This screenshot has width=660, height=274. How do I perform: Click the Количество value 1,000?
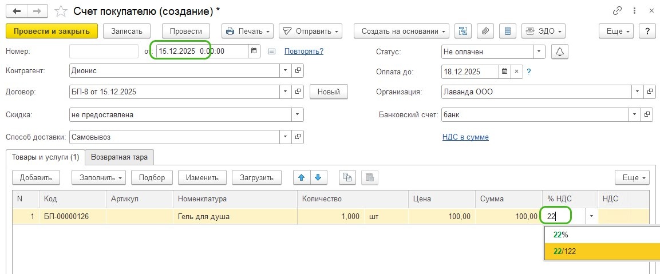coord(331,216)
